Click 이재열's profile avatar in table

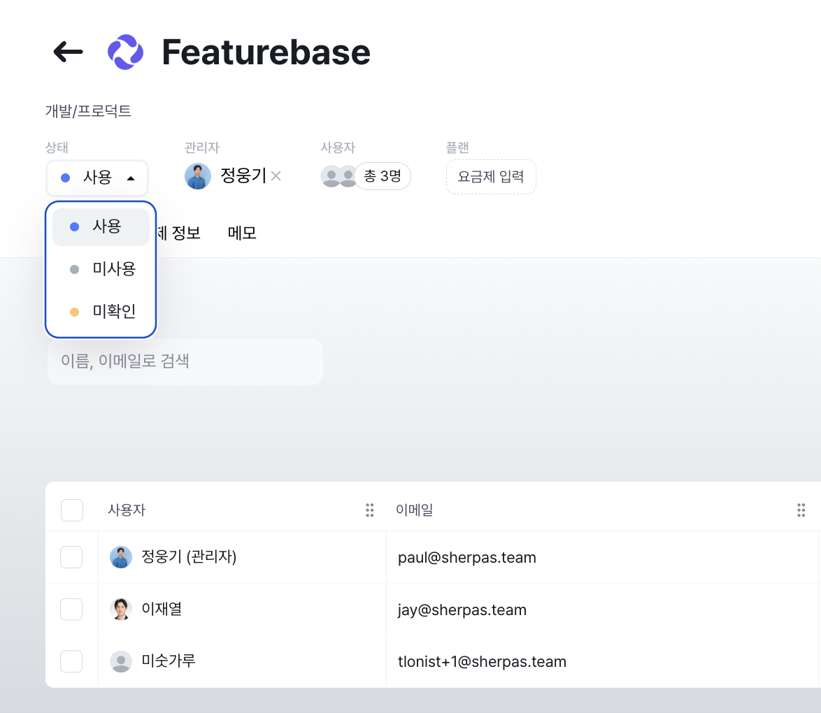pos(121,610)
